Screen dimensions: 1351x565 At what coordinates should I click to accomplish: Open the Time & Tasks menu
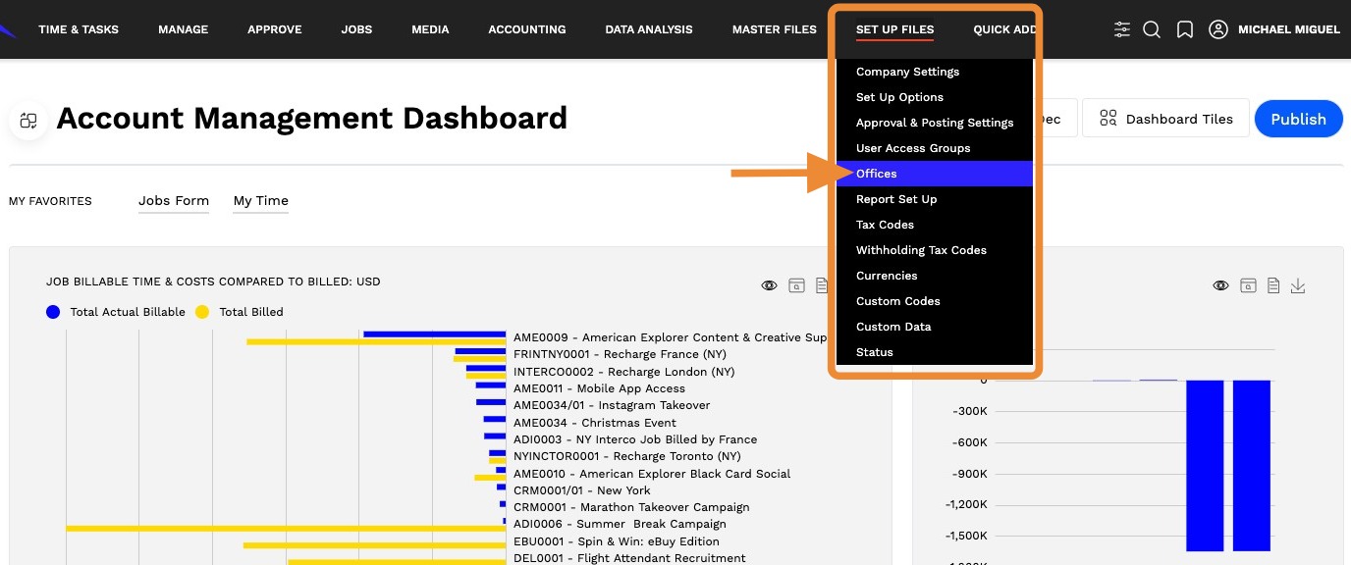pyautogui.click(x=79, y=29)
